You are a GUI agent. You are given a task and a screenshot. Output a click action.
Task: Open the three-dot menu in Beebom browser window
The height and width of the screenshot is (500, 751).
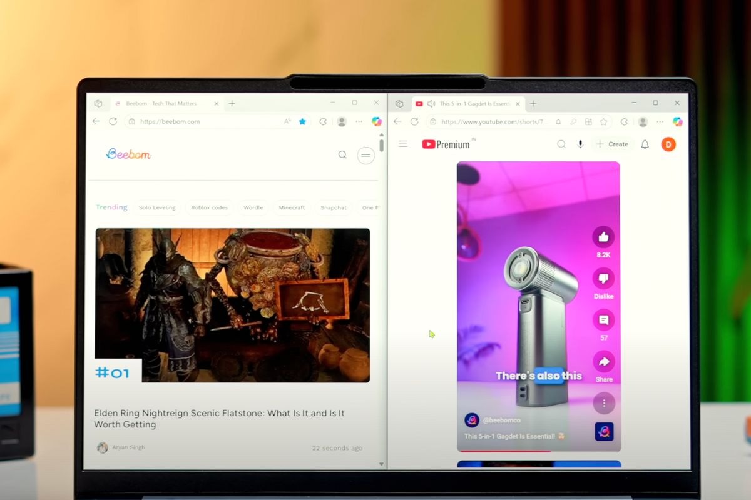point(359,121)
